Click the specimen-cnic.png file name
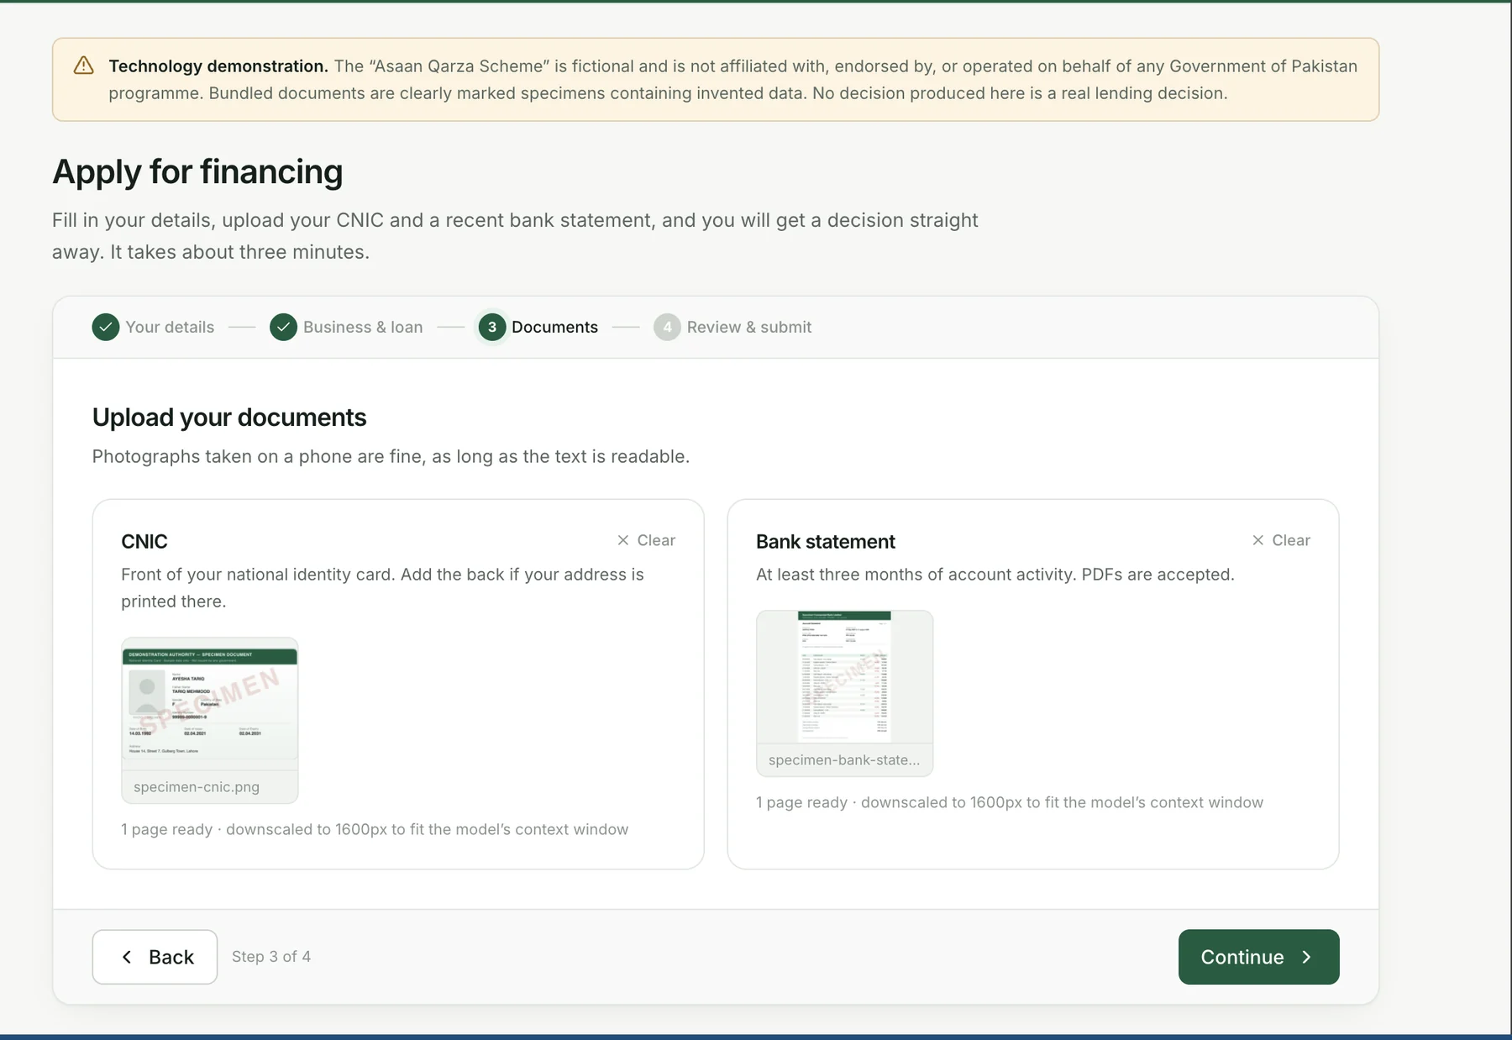Image resolution: width=1512 pixels, height=1040 pixels. pos(197,787)
